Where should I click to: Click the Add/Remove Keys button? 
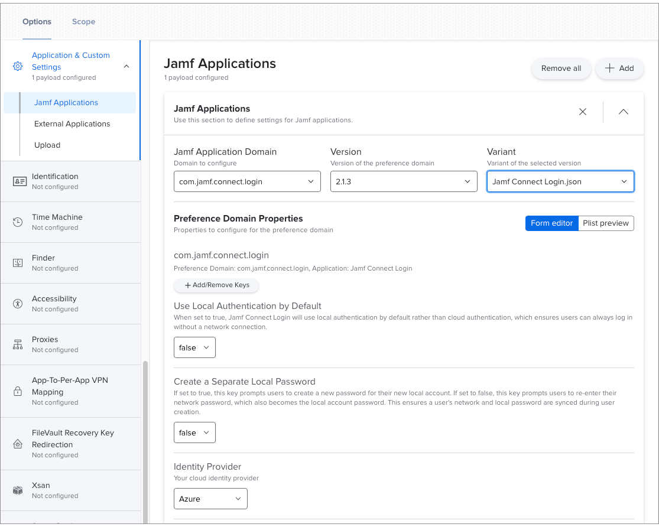tap(216, 285)
